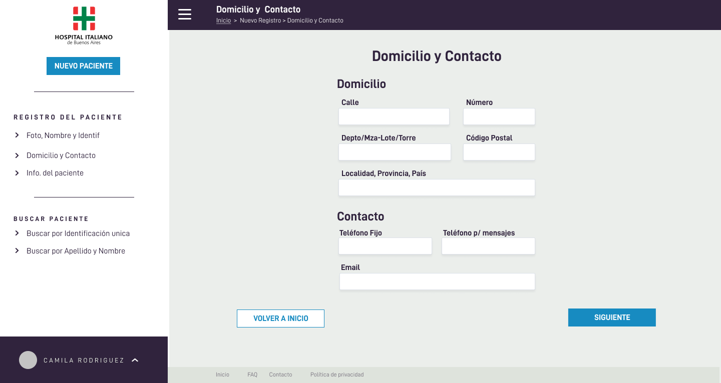
Task: Click the chevron beside Buscar por Apellido y Nombre
Action: 17,251
